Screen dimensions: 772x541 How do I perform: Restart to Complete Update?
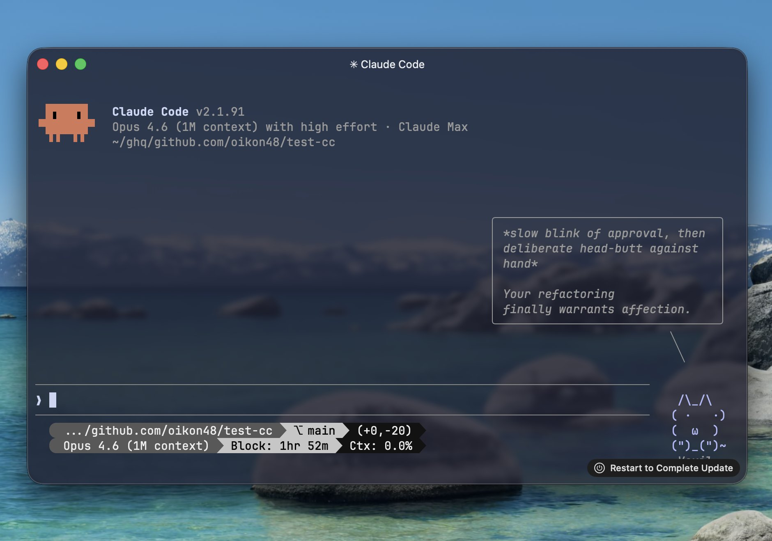(664, 468)
